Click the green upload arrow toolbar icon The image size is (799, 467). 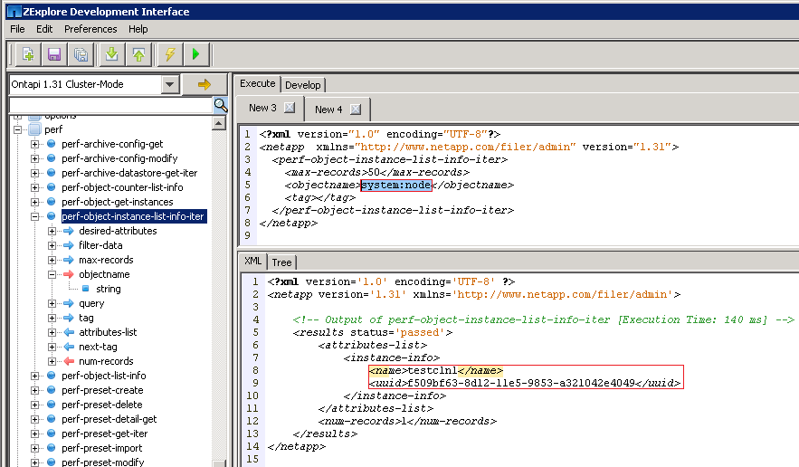click(x=138, y=54)
